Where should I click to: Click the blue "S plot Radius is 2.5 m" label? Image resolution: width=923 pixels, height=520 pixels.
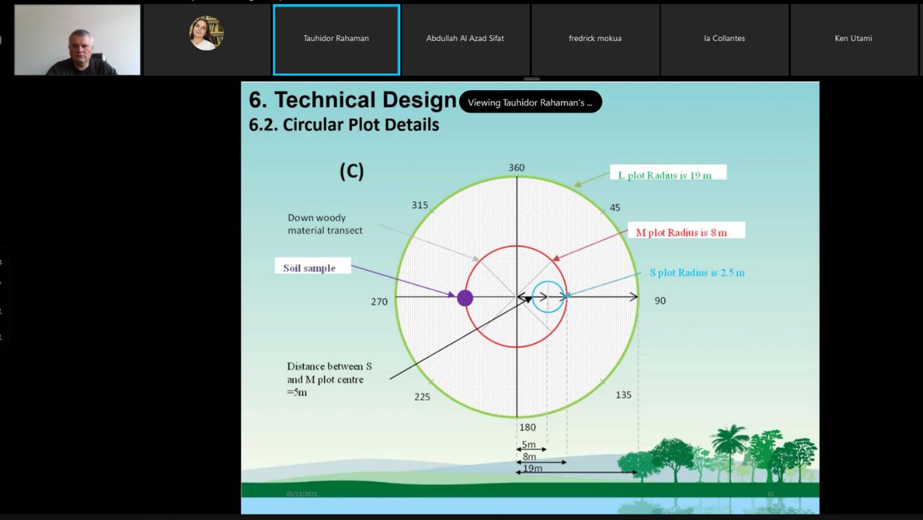[x=697, y=273]
